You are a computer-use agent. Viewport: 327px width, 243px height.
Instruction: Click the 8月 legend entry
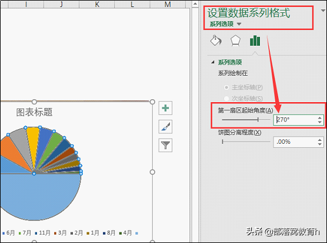click(x=109, y=233)
